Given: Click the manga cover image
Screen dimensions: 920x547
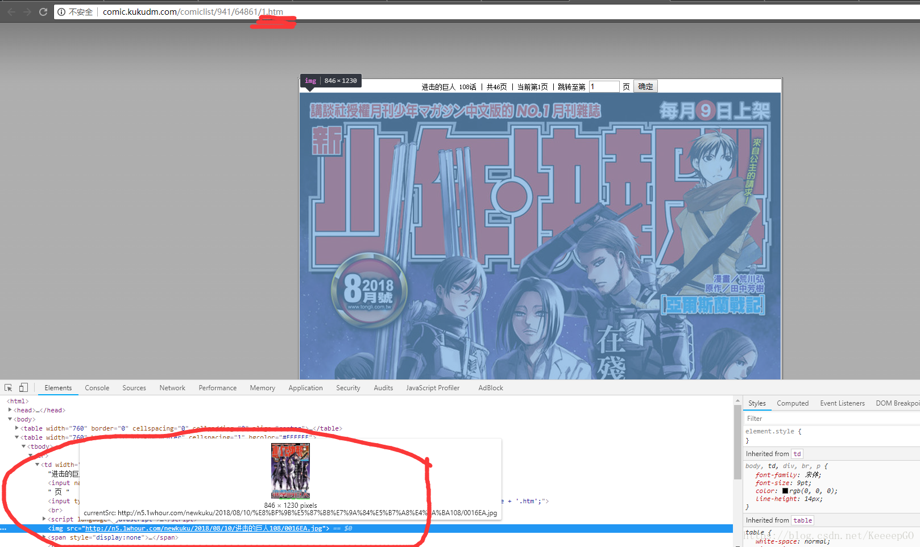Looking at the screenshot, I should (541, 236).
